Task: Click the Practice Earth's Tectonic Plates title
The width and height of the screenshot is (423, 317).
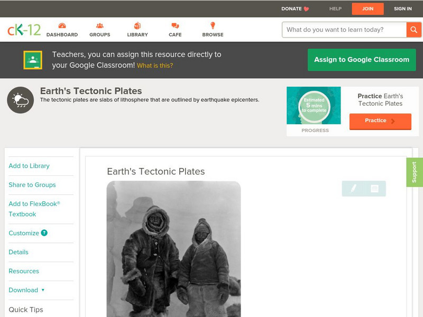Action: coord(380,100)
